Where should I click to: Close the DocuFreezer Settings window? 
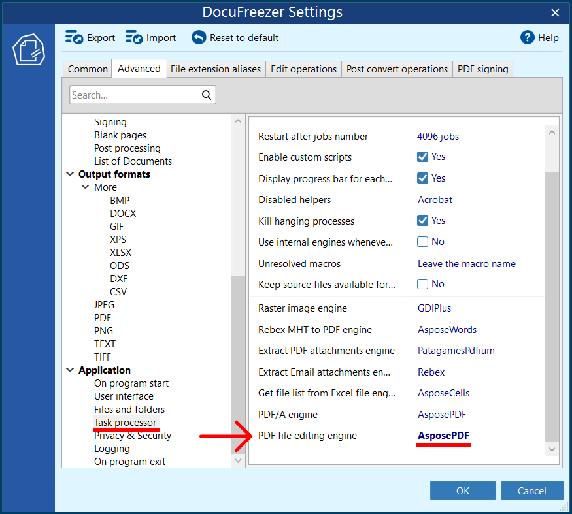pos(555,13)
